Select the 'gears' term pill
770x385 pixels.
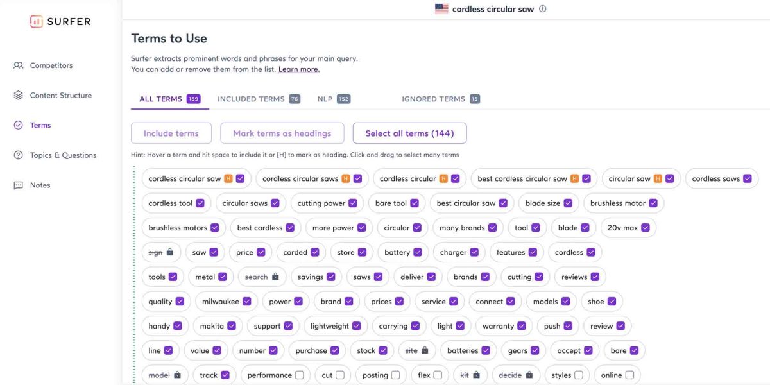(x=523, y=350)
